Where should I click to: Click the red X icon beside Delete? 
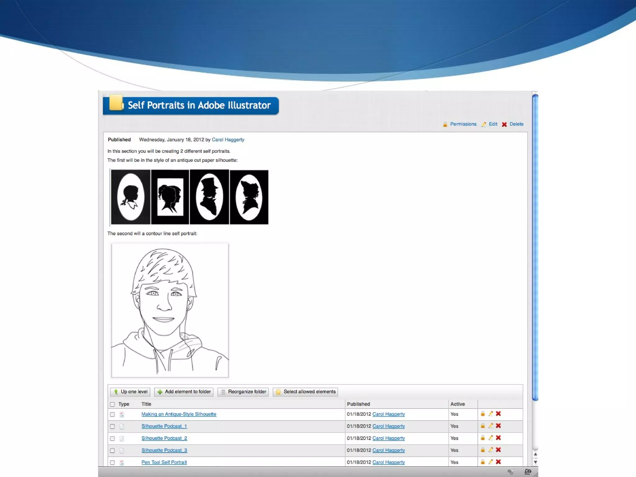point(504,124)
